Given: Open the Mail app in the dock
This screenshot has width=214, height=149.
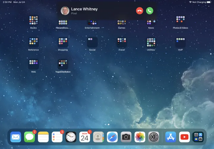Looking at the screenshot, I should pos(16,137).
